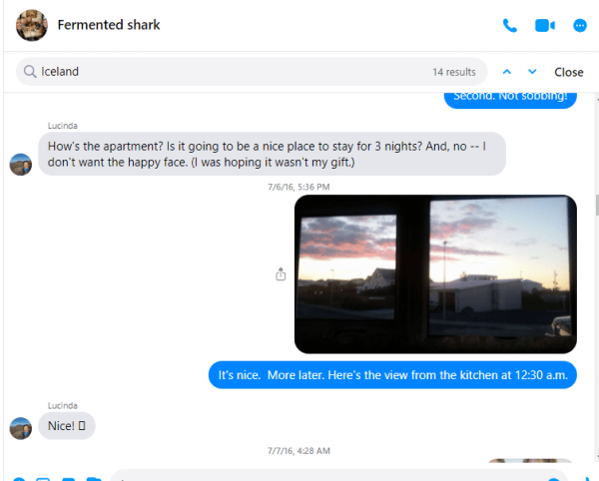Click the magnifier icon in search box
599x481 pixels.
[30, 72]
